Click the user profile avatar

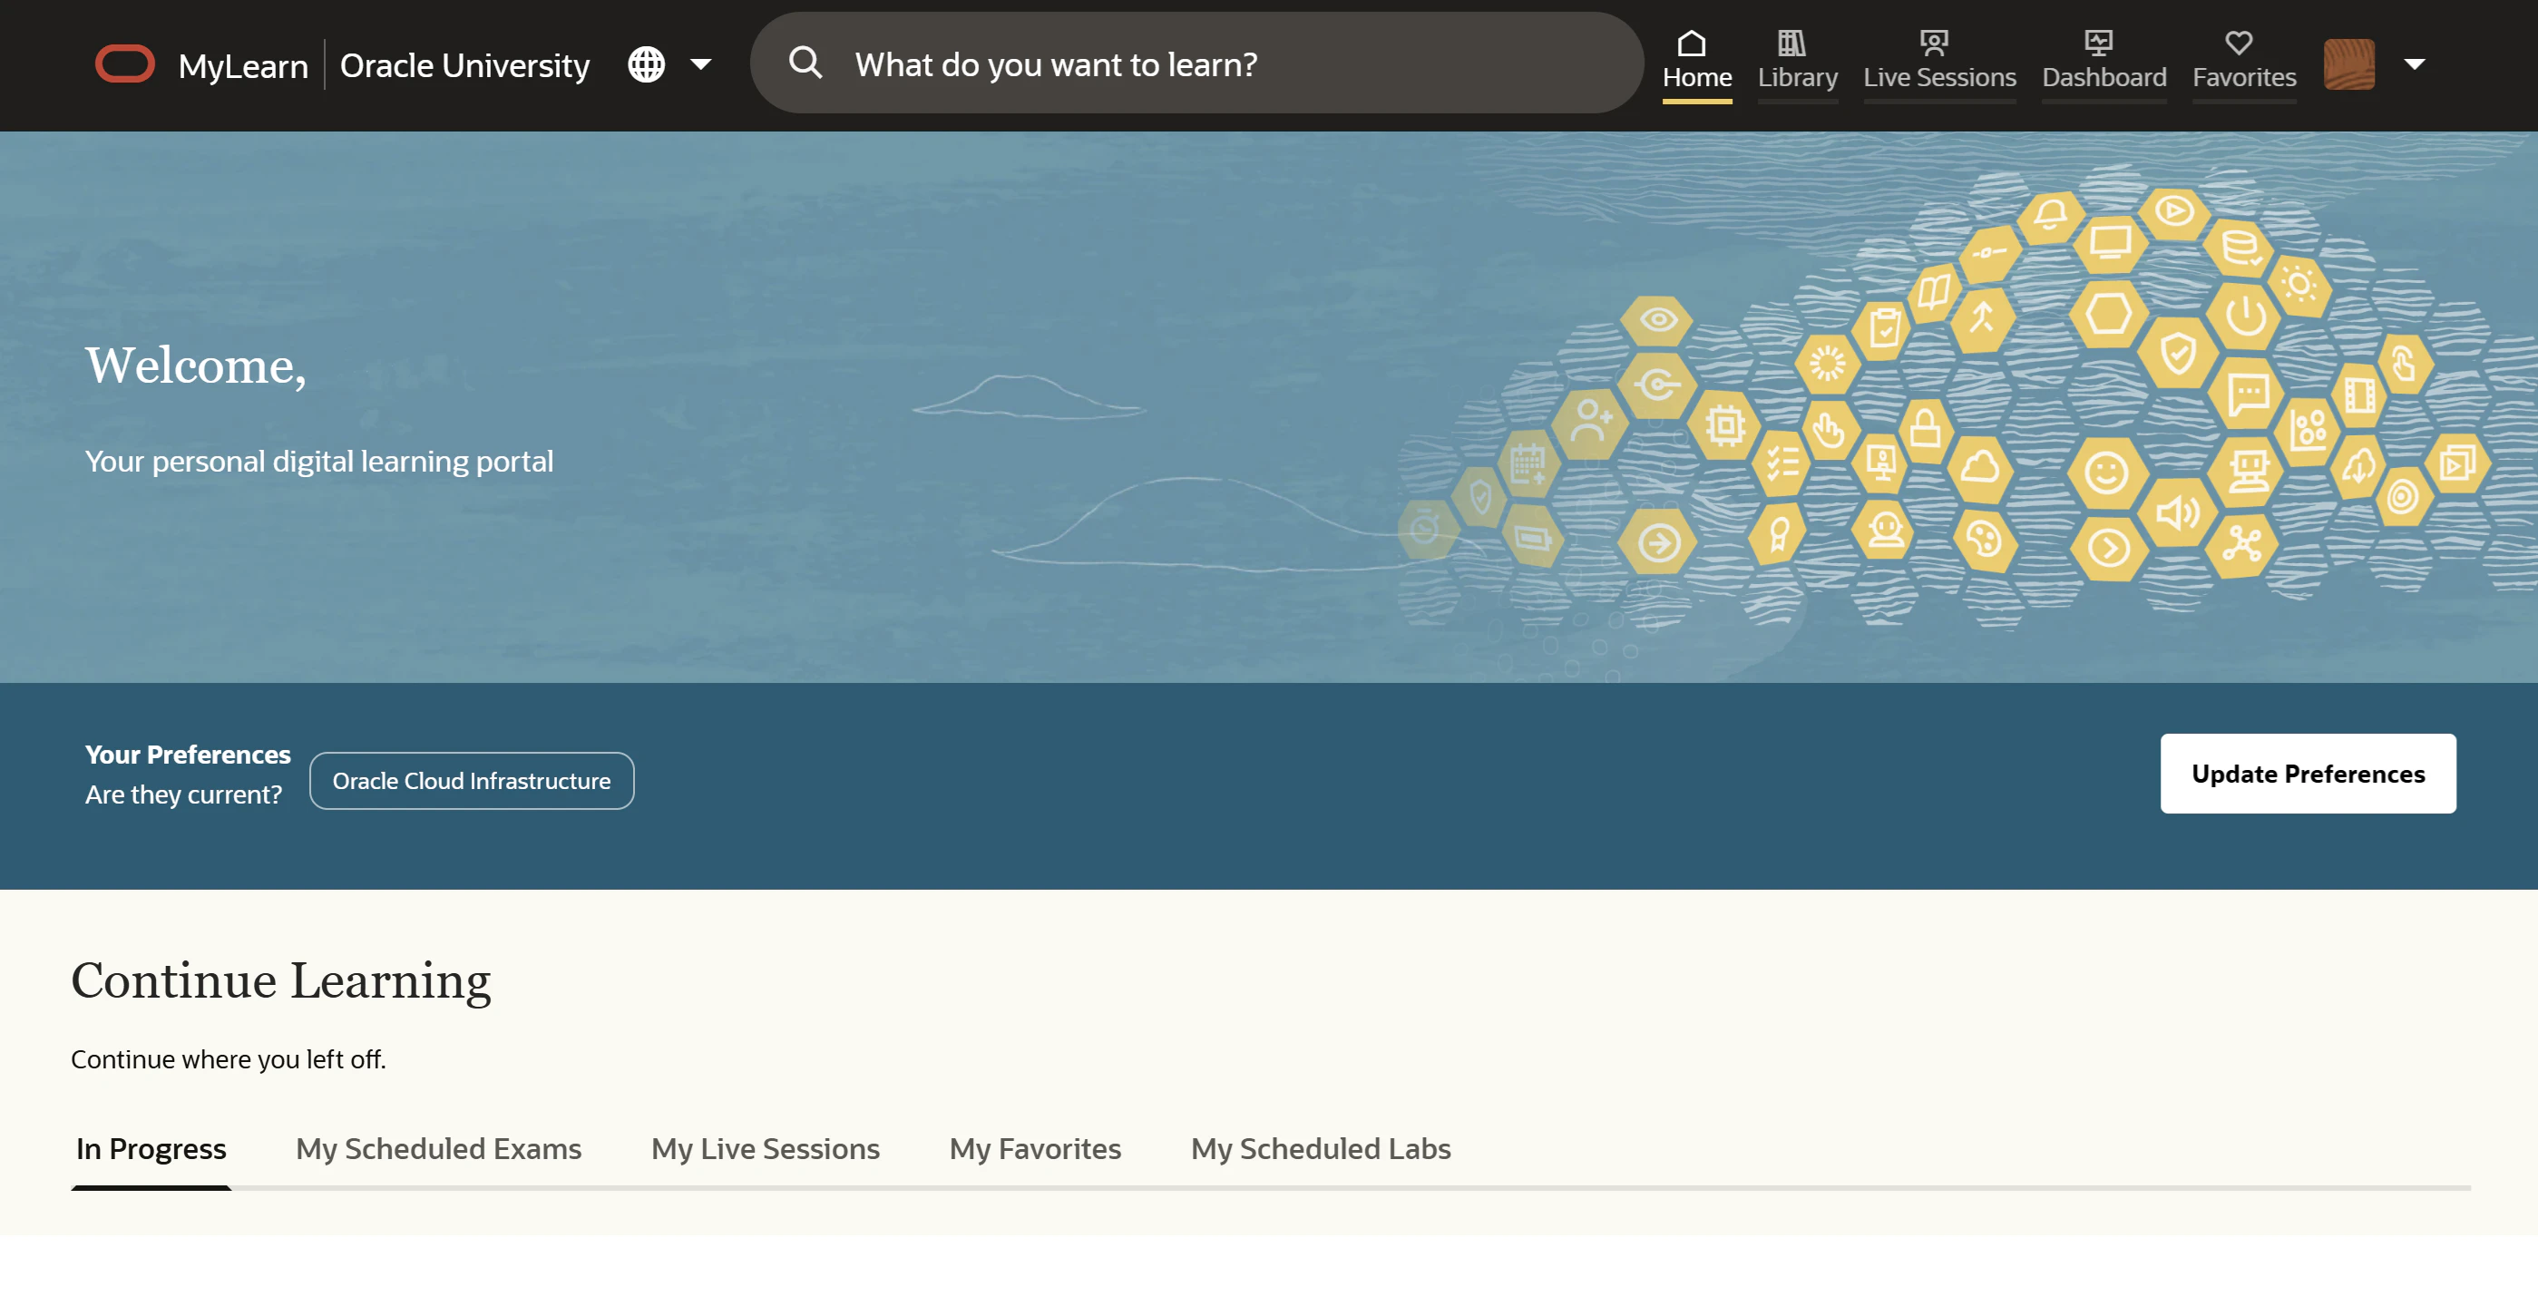[2348, 64]
